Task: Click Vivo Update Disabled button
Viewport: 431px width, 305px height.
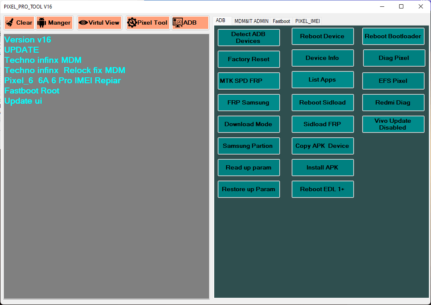Action: click(393, 124)
